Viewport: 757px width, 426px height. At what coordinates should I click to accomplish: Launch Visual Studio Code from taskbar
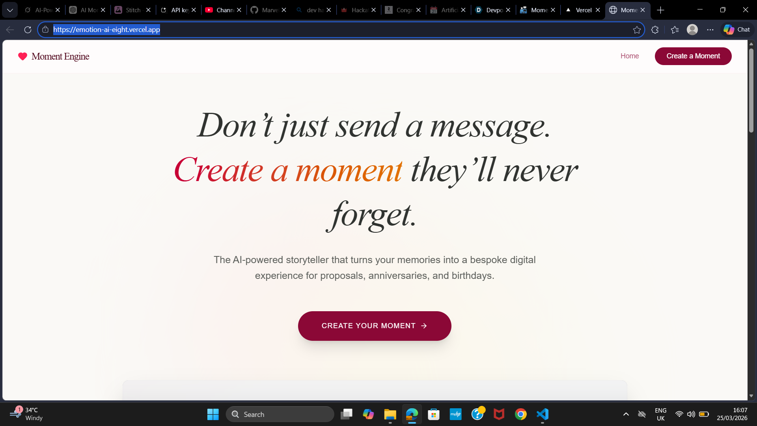coord(543,414)
